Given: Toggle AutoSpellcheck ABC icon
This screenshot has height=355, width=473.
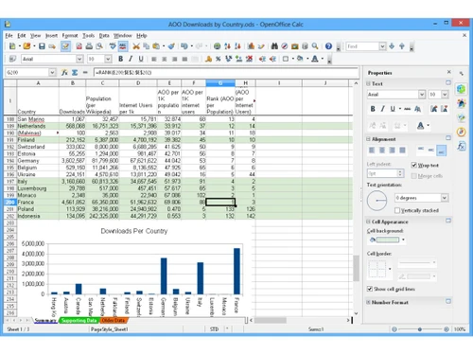Looking at the screenshot, I should coord(123,46).
